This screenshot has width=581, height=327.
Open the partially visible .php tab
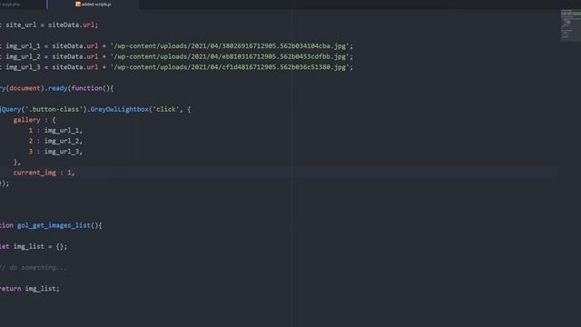[11, 5]
